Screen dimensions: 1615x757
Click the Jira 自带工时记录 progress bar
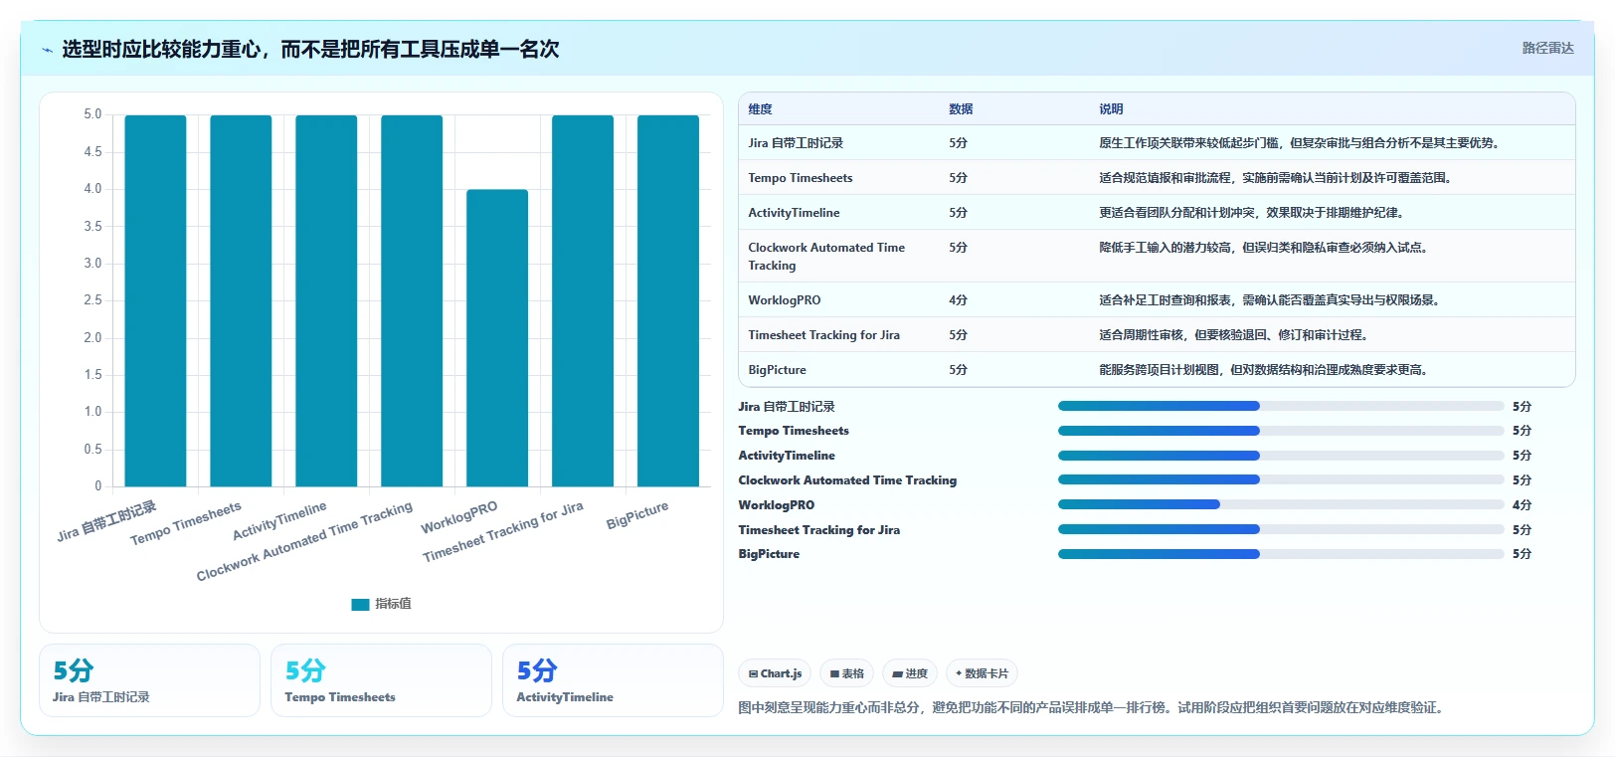coord(1281,406)
